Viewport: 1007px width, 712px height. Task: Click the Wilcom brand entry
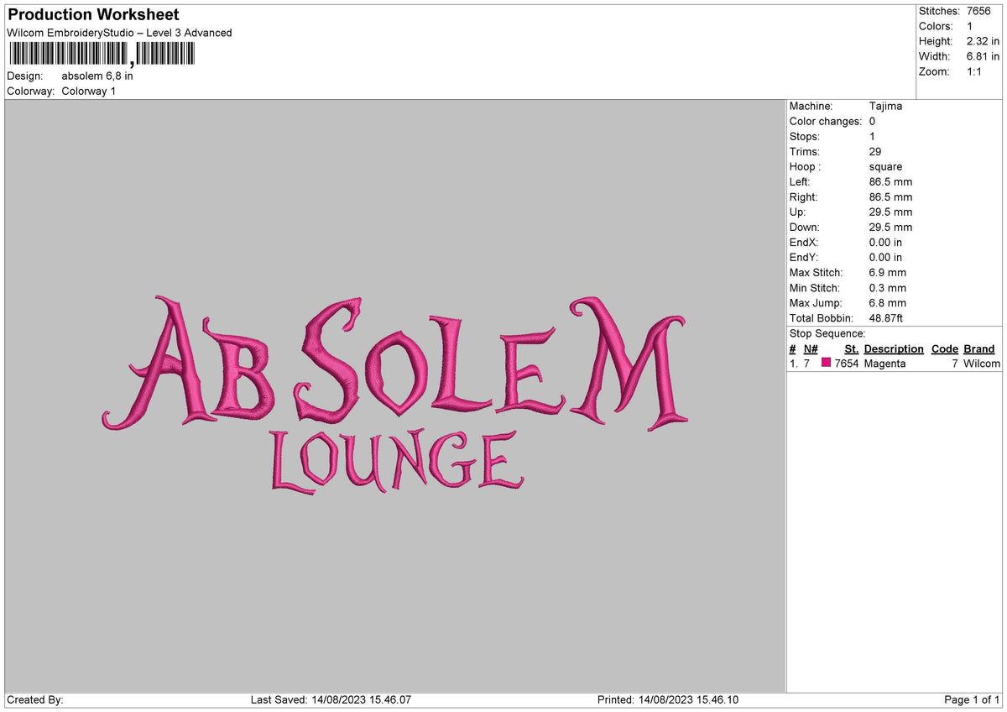pyautogui.click(x=981, y=364)
